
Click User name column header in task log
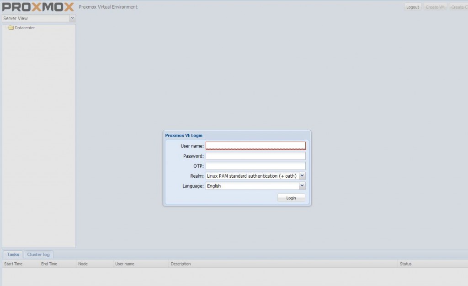(141, 264)
